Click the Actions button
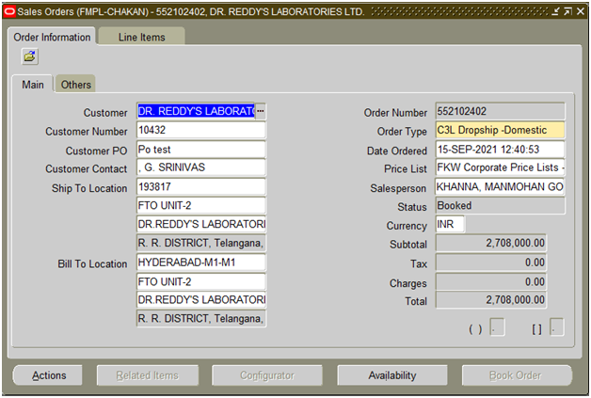 tap(48, 375)
